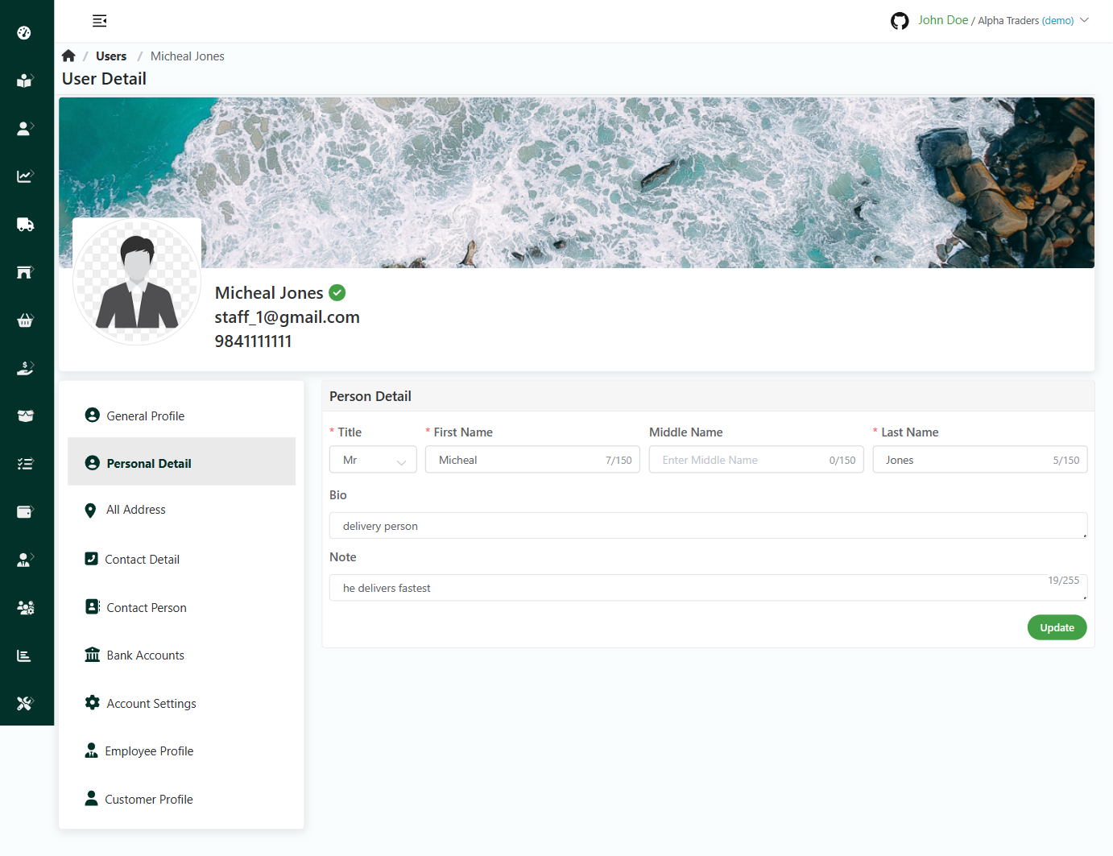Focus the First Name field containing Micheal
Viewport: 1113px width, 856px height.
pyautogui.click(x=532, y=460)
